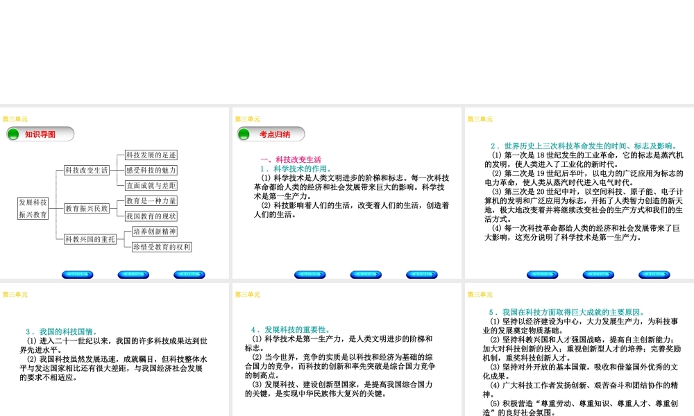
Task: Select the leaf node 培养创新精神
Action: [155, 231]
